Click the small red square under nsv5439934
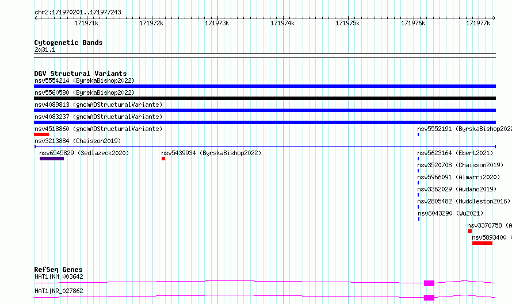512x304 pixels. (x=163, y=159)
